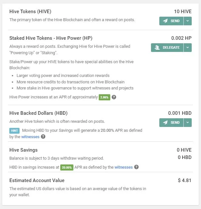This screenshot has height=209, width=201.
Task: Open help icon after HBD hint witnesses link
Action: tap(43, 137)
